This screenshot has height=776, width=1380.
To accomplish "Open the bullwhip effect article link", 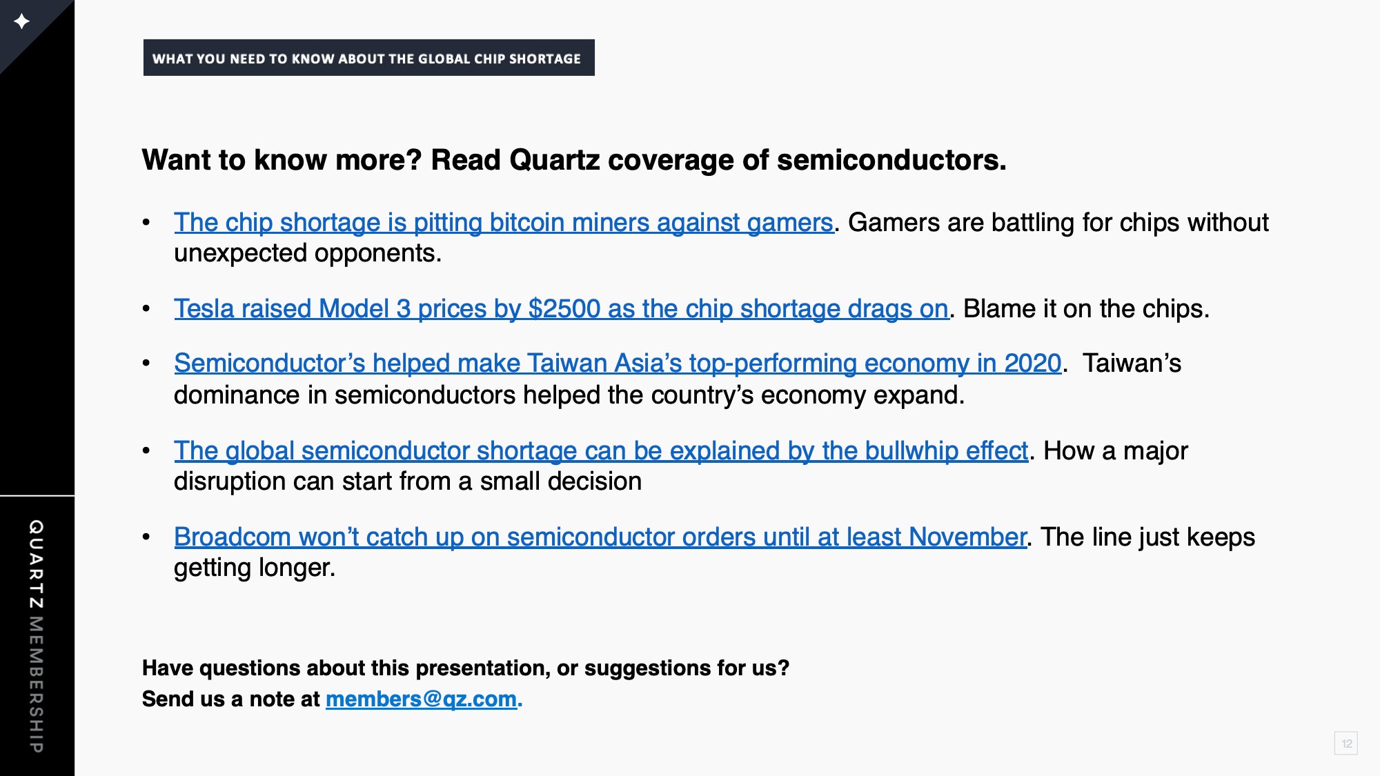I will [601, 451].
